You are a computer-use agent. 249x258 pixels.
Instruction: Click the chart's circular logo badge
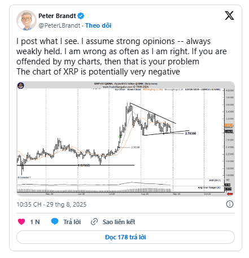click(21, 86)
